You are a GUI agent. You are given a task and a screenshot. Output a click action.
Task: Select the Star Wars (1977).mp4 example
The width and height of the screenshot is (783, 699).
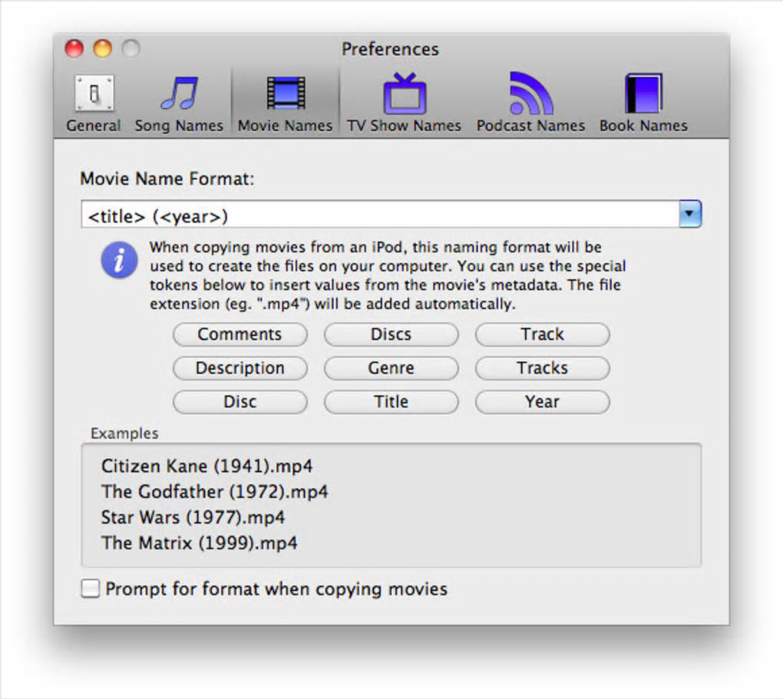tap(193, 517)
